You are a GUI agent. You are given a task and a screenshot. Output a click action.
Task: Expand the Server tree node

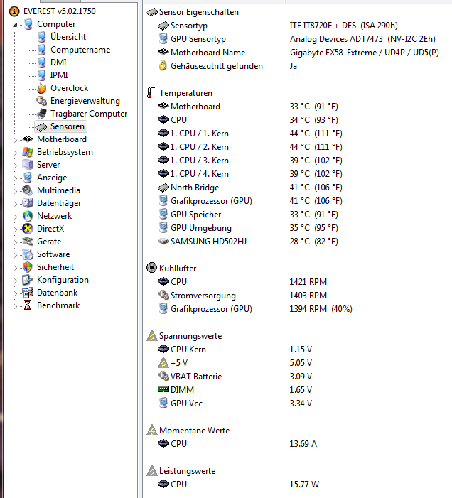(x=15, y=166)
